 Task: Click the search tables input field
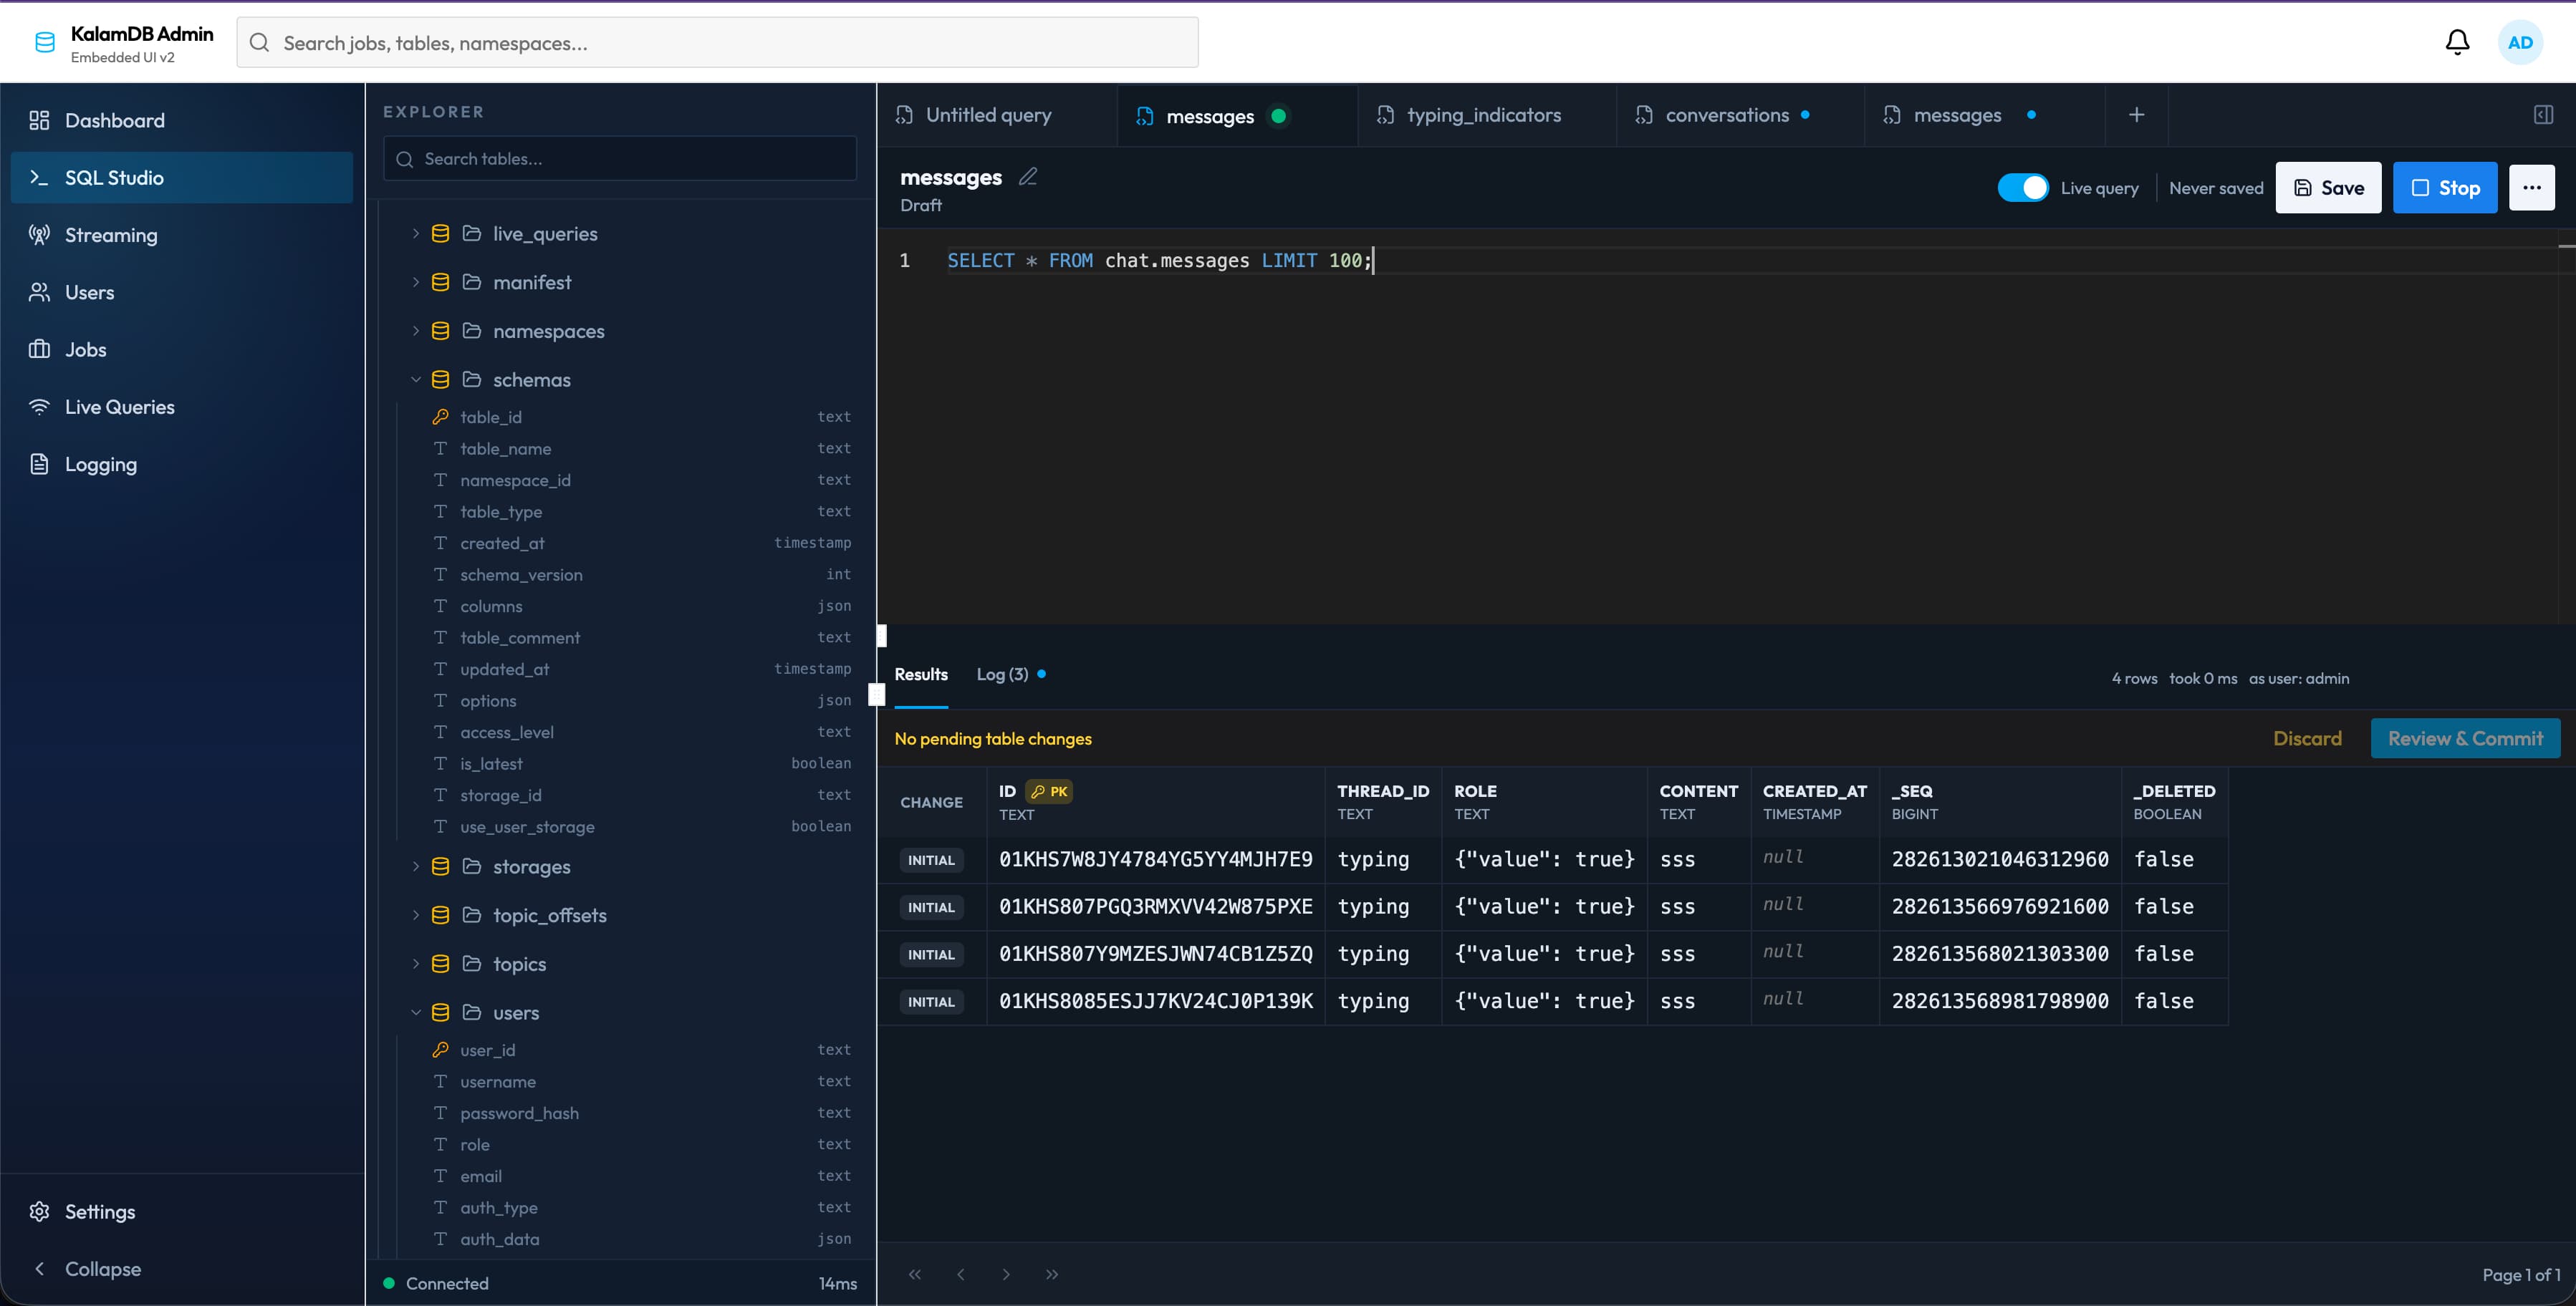point(619,158)
